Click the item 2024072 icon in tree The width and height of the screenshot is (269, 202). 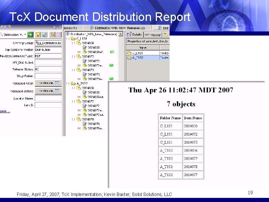click(79, 56)
